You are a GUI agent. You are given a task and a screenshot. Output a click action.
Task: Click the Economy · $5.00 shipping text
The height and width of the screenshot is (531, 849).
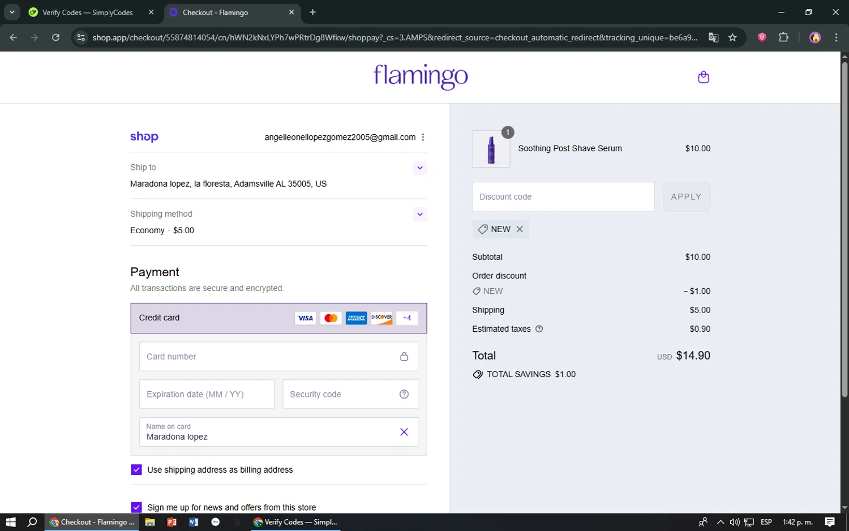(162, 230)
